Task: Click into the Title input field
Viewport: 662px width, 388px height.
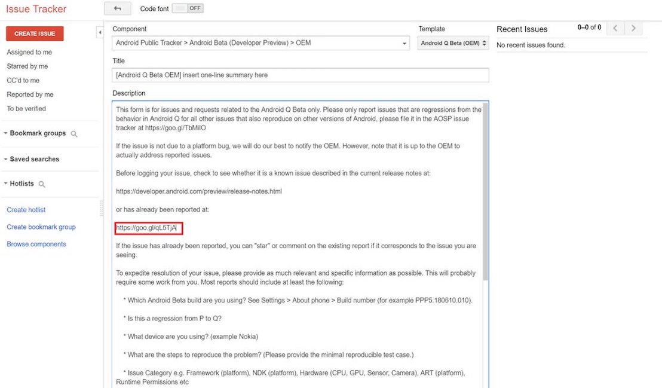Action: coord(300,75)
